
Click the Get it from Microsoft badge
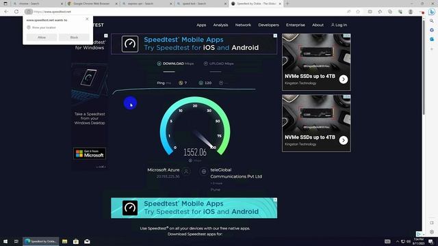pos(90,153)
